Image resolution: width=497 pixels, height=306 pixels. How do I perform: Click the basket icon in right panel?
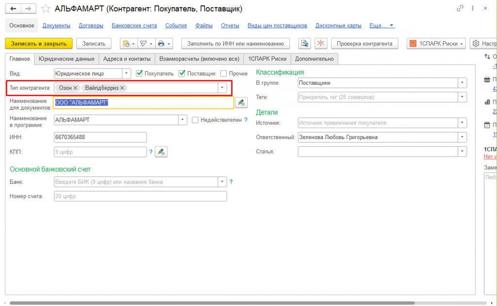coord(487,80)
